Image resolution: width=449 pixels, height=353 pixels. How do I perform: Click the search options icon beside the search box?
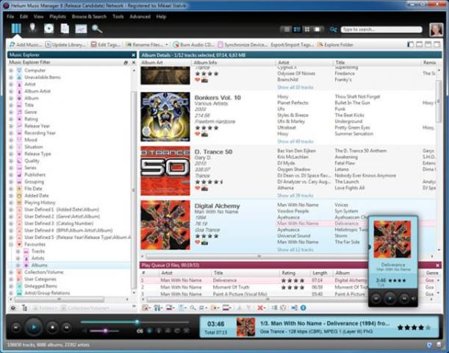tap(334, 29)
